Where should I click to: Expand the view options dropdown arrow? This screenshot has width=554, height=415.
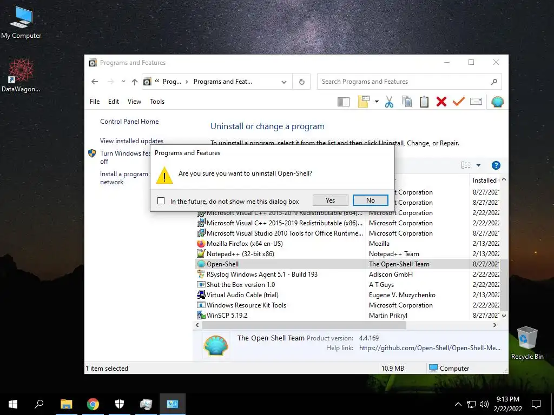pos(478,165)
